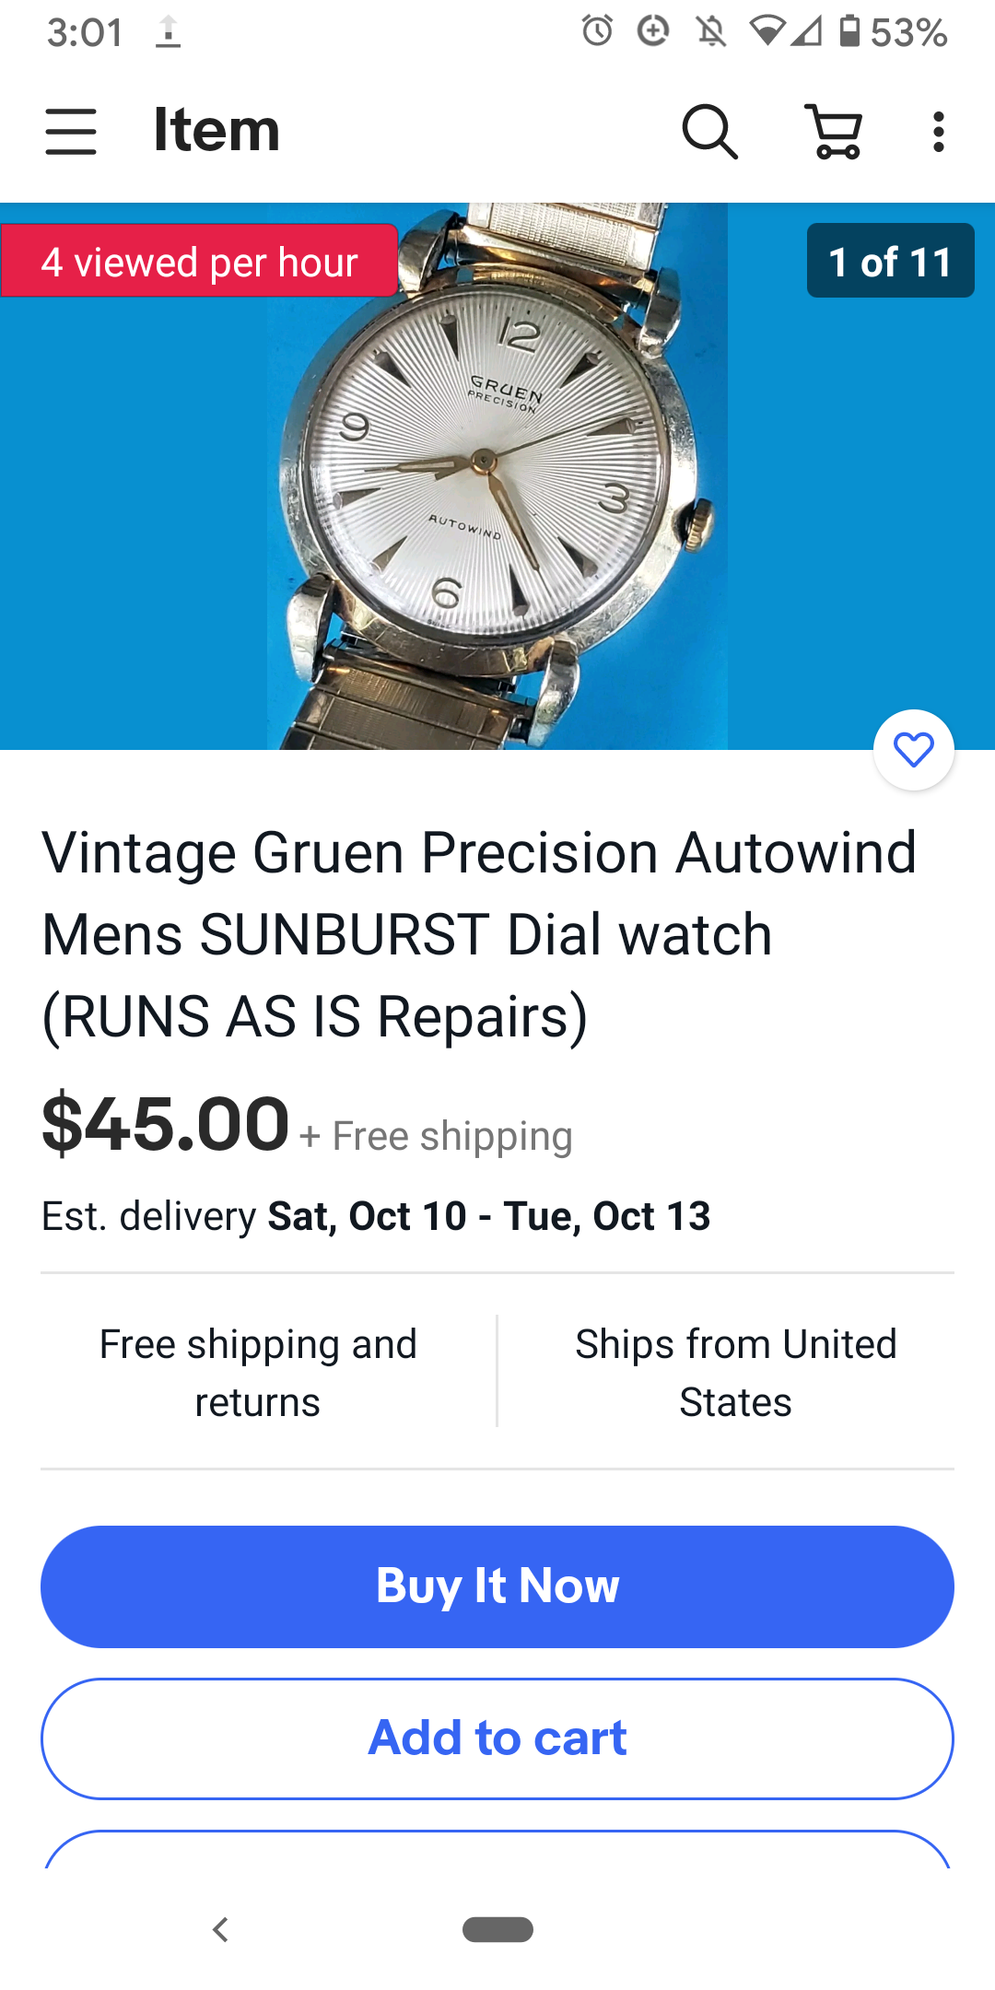Open the shopping cart icon
995x1990 pixels.
coord(834,132)
